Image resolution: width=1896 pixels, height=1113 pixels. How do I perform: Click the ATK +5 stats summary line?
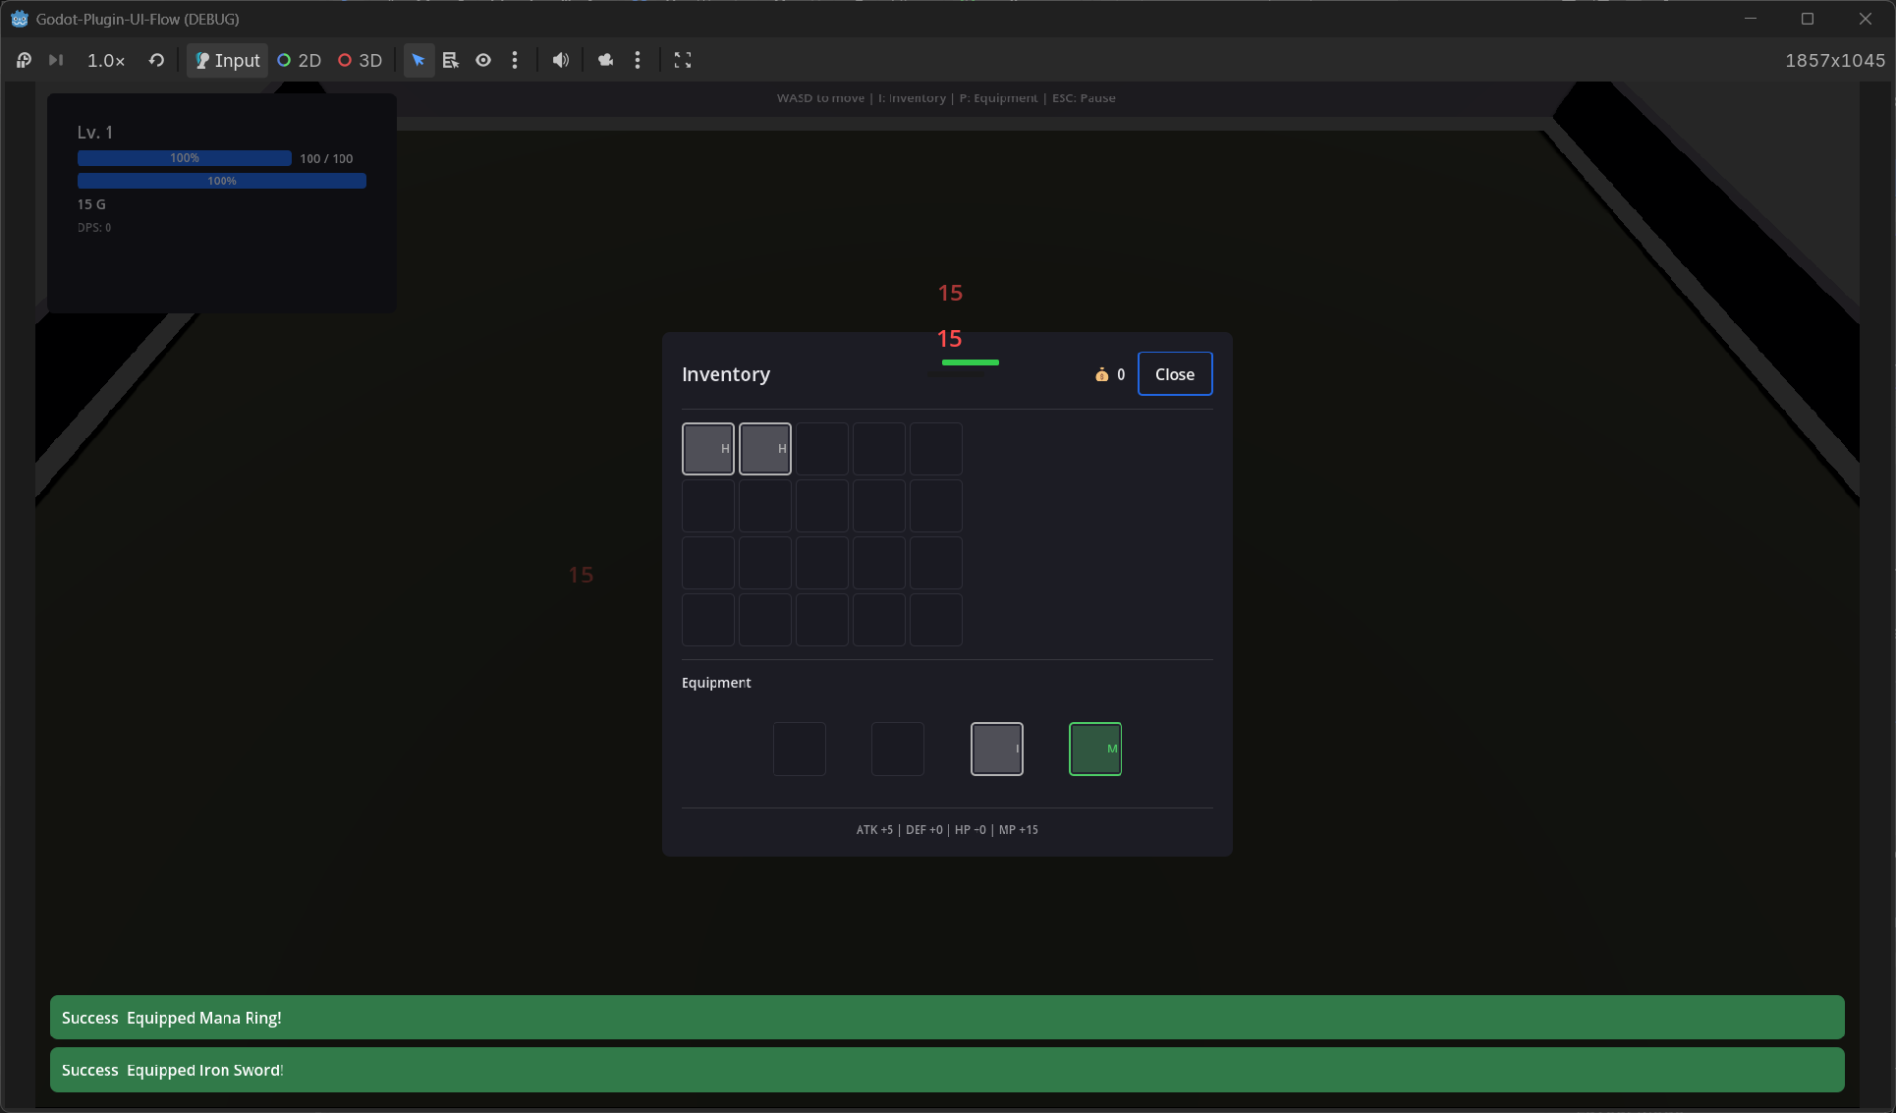click(947, 830)
